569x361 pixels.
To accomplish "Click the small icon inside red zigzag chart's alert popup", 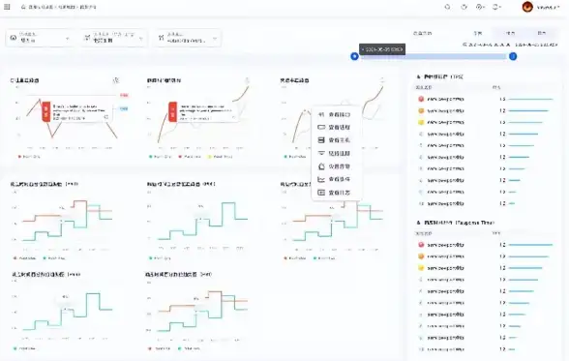I will [106, 117].
